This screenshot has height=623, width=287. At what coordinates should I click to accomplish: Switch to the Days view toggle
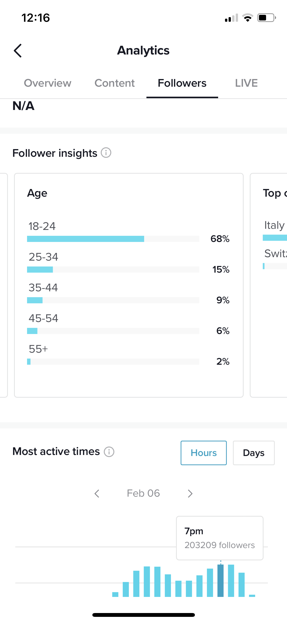254,453
